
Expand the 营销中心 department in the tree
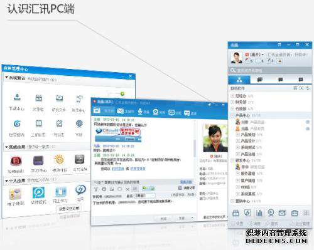(x=232, y=201)
